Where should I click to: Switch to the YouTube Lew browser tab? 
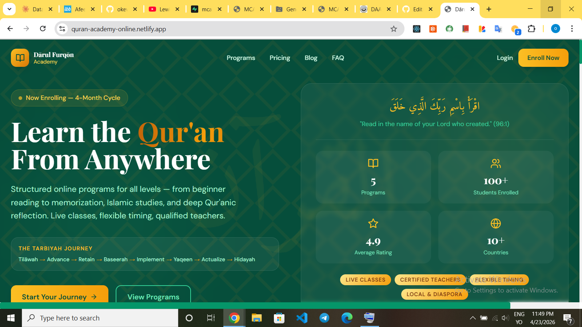coord(164,9)
